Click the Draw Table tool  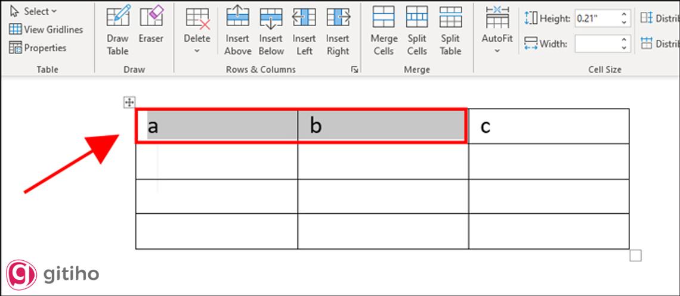[118, 30]
